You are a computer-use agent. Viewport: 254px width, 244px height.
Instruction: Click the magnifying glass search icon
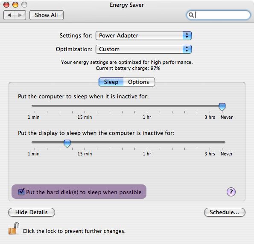pyautogui.click(x=191, y=15)
